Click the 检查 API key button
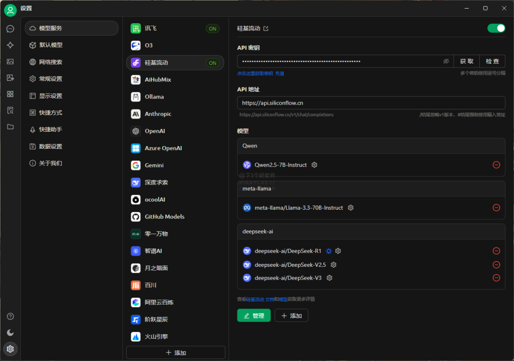The image size is (514, 361). click(493, 61)
